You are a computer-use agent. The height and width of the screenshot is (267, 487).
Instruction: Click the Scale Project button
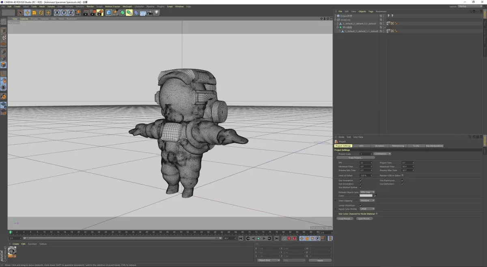click(356, 158)
